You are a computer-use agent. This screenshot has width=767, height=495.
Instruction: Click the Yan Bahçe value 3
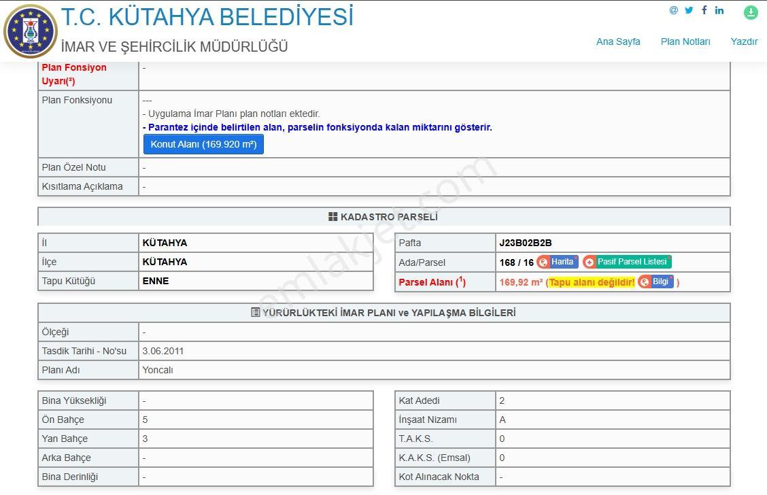point(146,439)
